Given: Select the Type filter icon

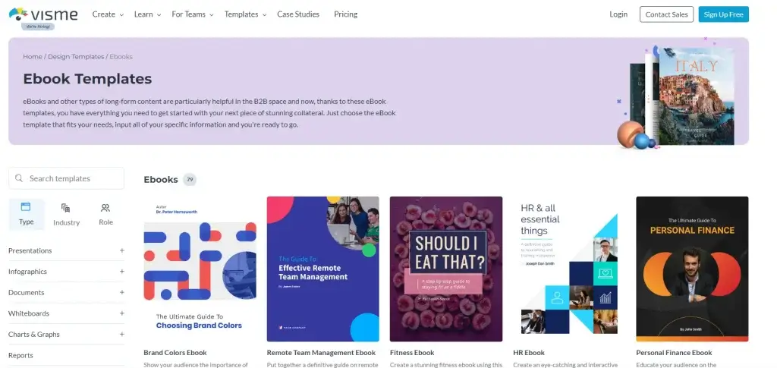Looking at the screenshot, I should [x=26, y=207].
